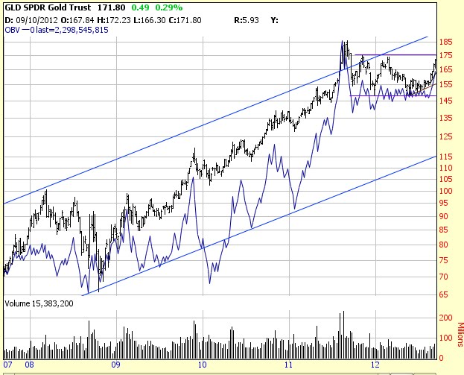Click the vertical "Millions" volume unit label
The image size is (464, 375).
[x=460, y=334]
